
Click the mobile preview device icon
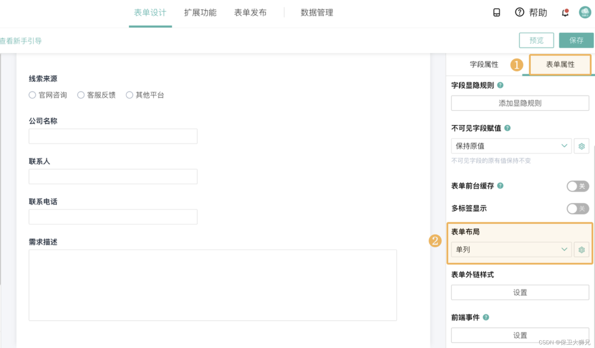497,12
